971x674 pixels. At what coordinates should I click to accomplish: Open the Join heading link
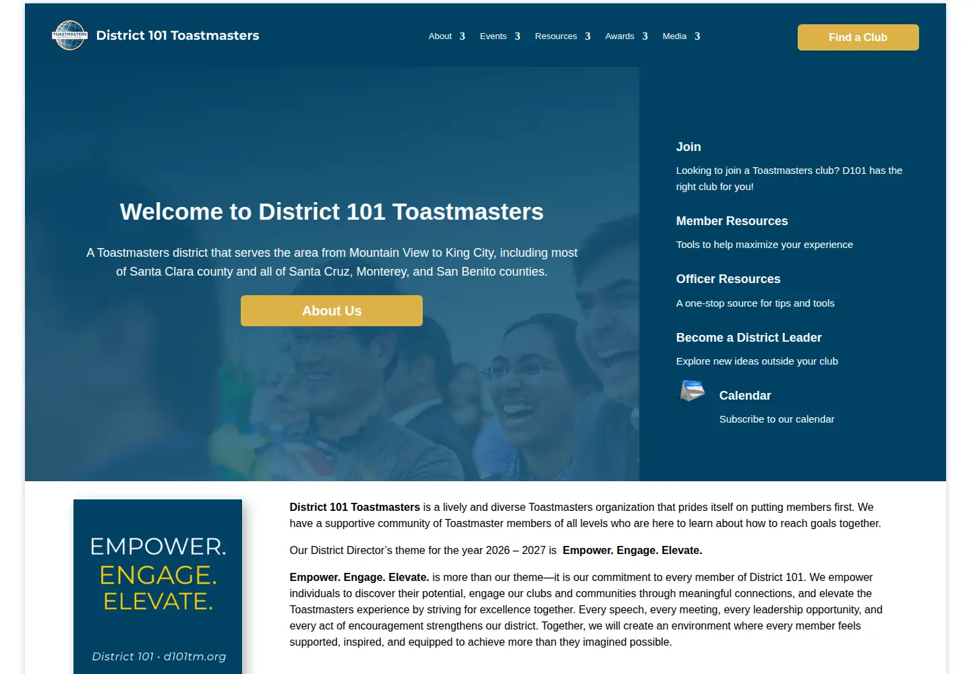pos(688,147)
